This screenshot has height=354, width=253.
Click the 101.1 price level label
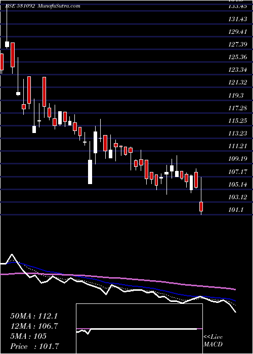pyautogui.click(x=236, y=210)
